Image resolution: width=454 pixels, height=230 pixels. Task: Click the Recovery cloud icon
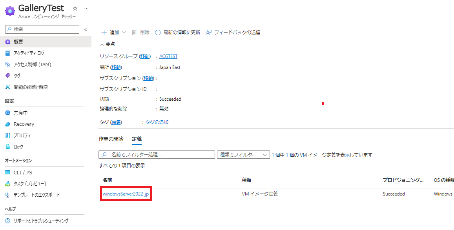coord(8,124)
